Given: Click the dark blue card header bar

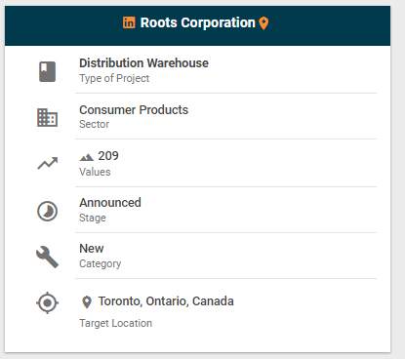Looking at the screenshot, I should [197, 25].
